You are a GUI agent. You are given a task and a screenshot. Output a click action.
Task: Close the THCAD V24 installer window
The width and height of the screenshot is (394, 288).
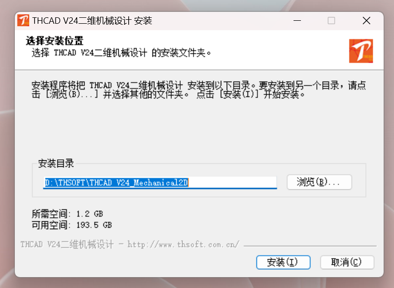[366, 20]
